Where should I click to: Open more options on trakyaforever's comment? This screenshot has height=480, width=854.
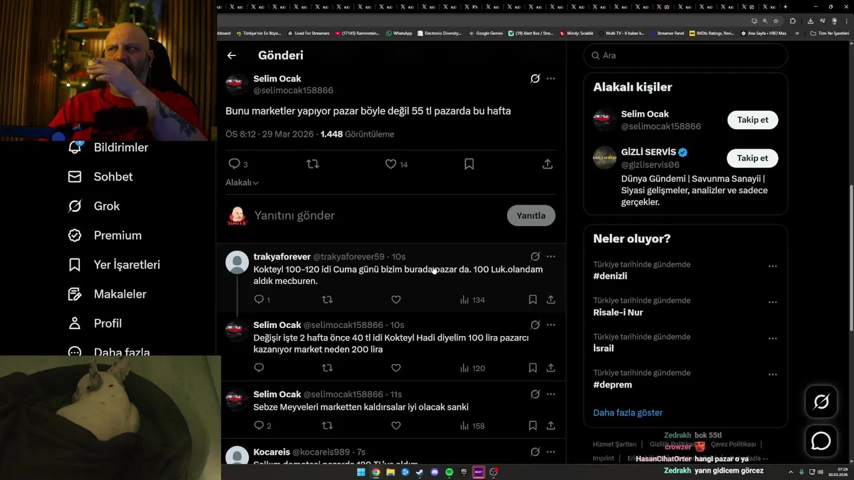(550, 257)
